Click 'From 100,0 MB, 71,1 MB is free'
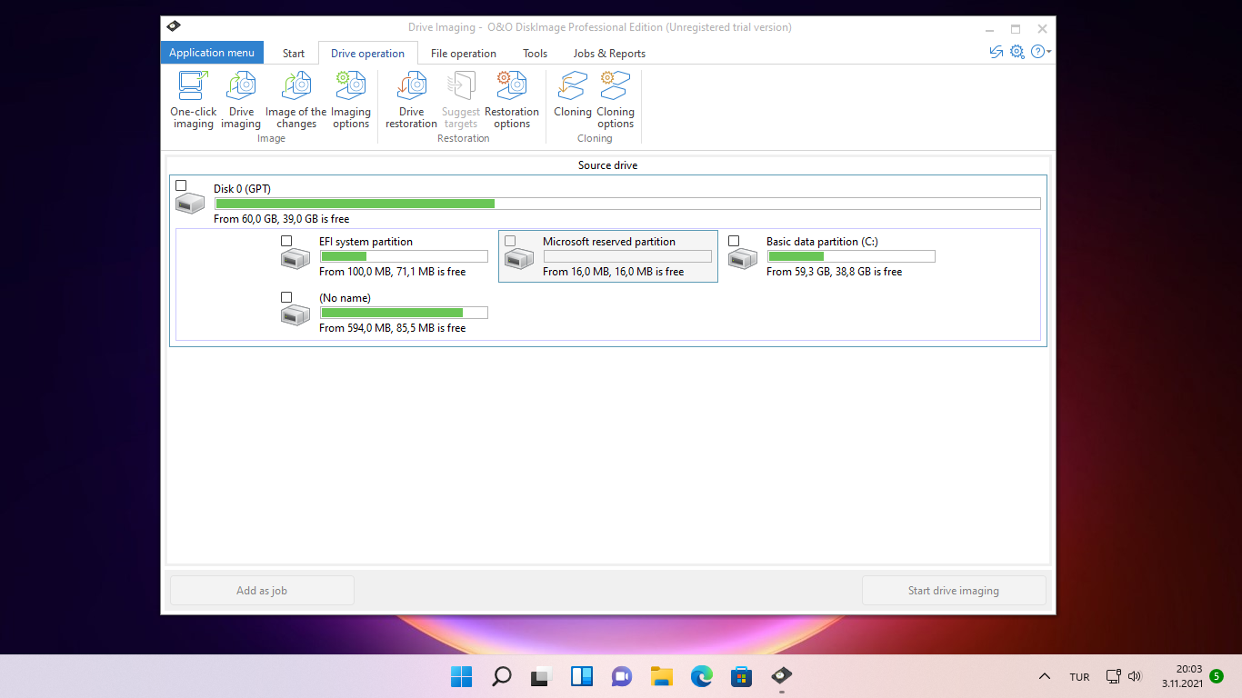 coord(393,272)
